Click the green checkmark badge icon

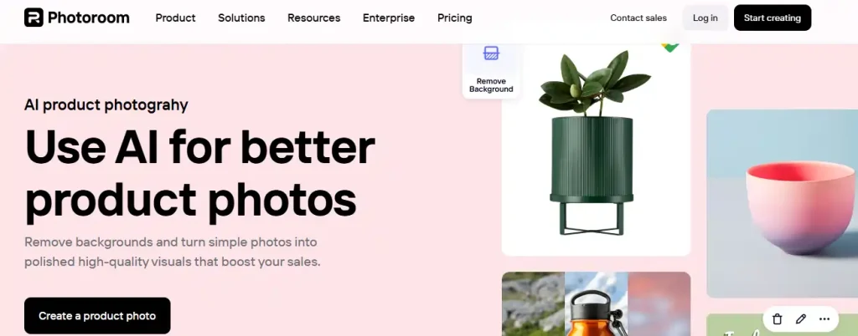tap(669, 48)
